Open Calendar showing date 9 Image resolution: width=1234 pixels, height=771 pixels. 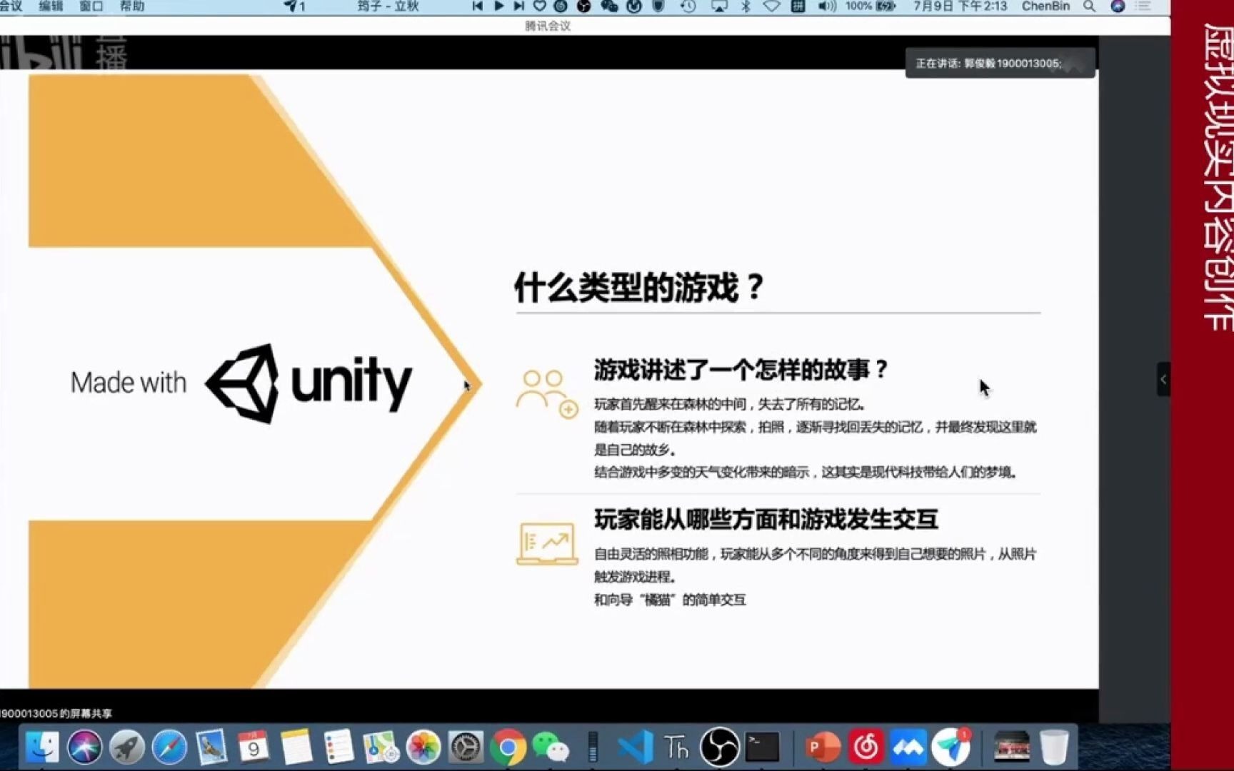point(254,747)
